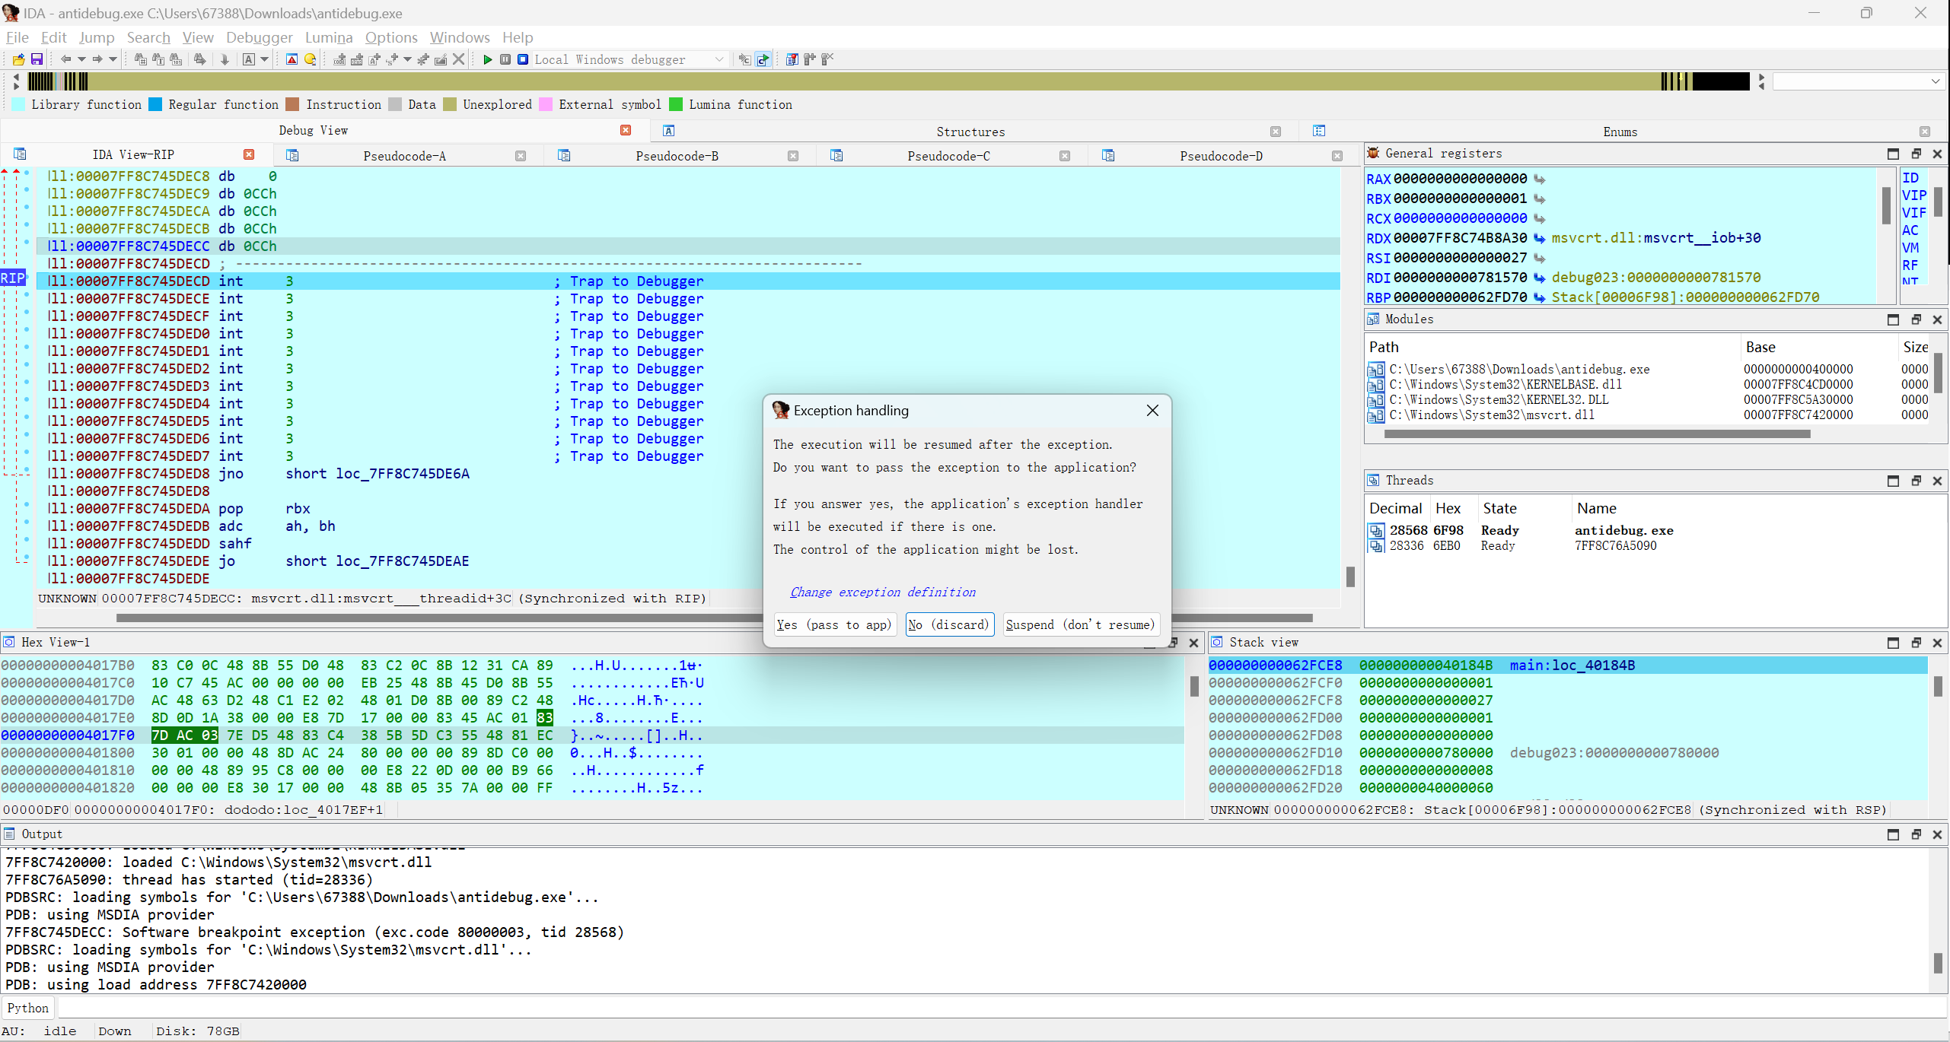Float the Output panel
This screenshot has height=1042, width=1950.
[1916, 834]
